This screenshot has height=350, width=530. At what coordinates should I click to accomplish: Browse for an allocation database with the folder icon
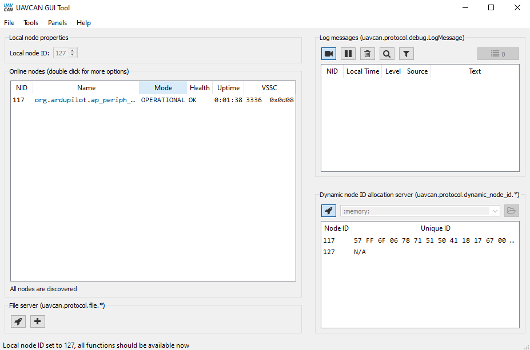pyautogui.click(x=511, y=210)
